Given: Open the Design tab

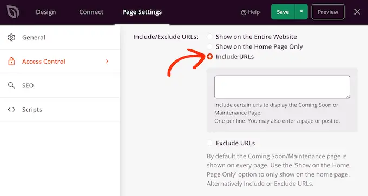Looking at the screenshot, I should click(x=46, y=12).
